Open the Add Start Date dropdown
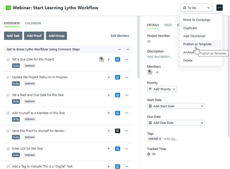The height and width of the screenshot is (169, 230). click(176, 106)
